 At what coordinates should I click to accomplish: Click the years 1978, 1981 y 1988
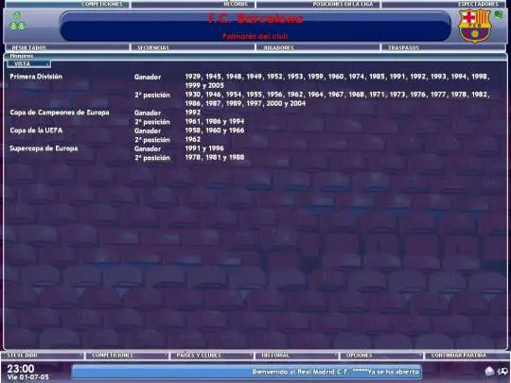tap(215, 157)
